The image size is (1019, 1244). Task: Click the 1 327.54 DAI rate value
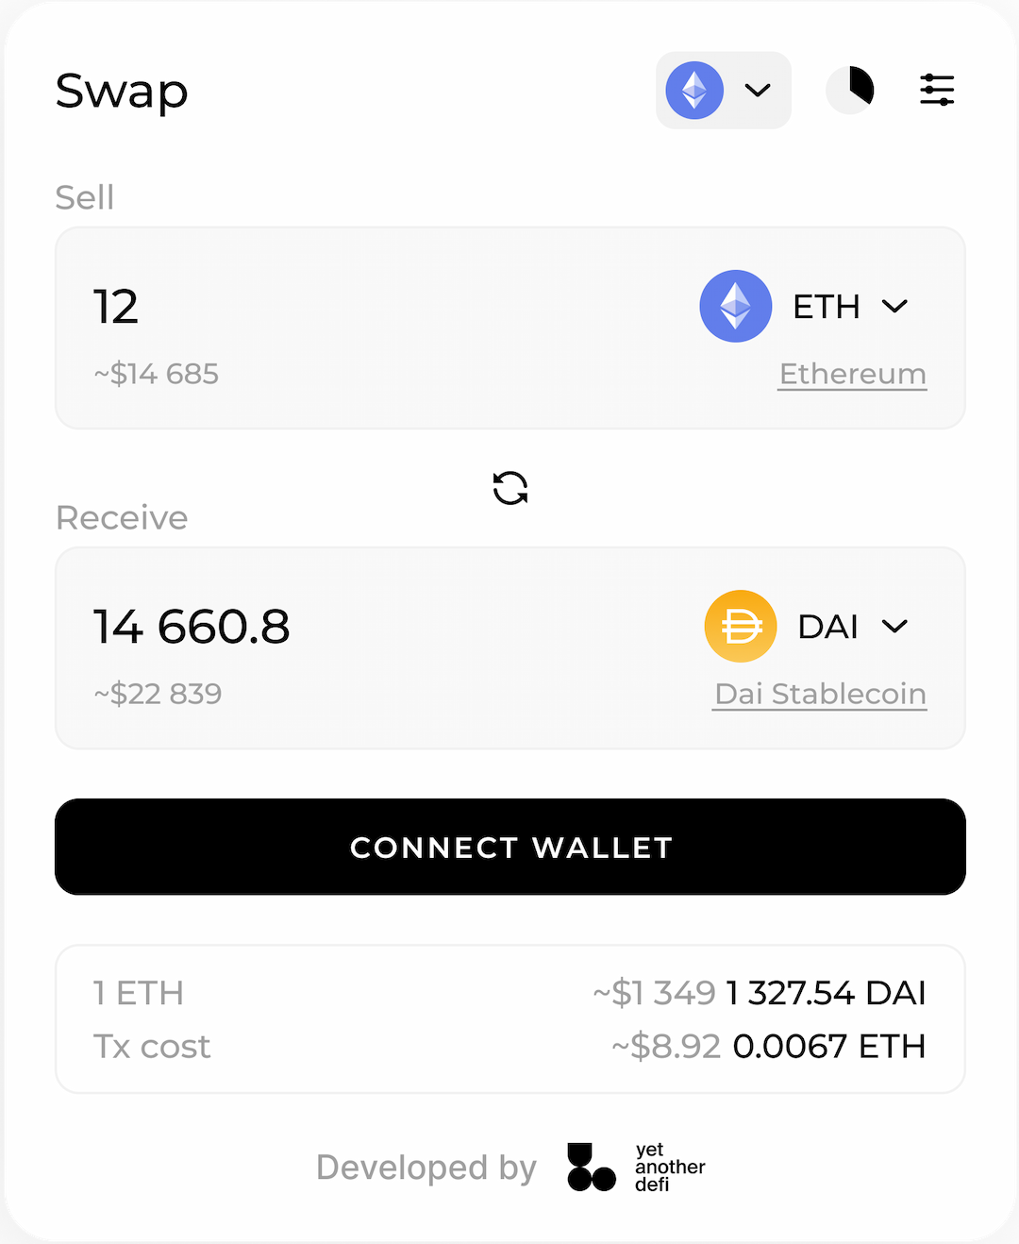point(826,993)
